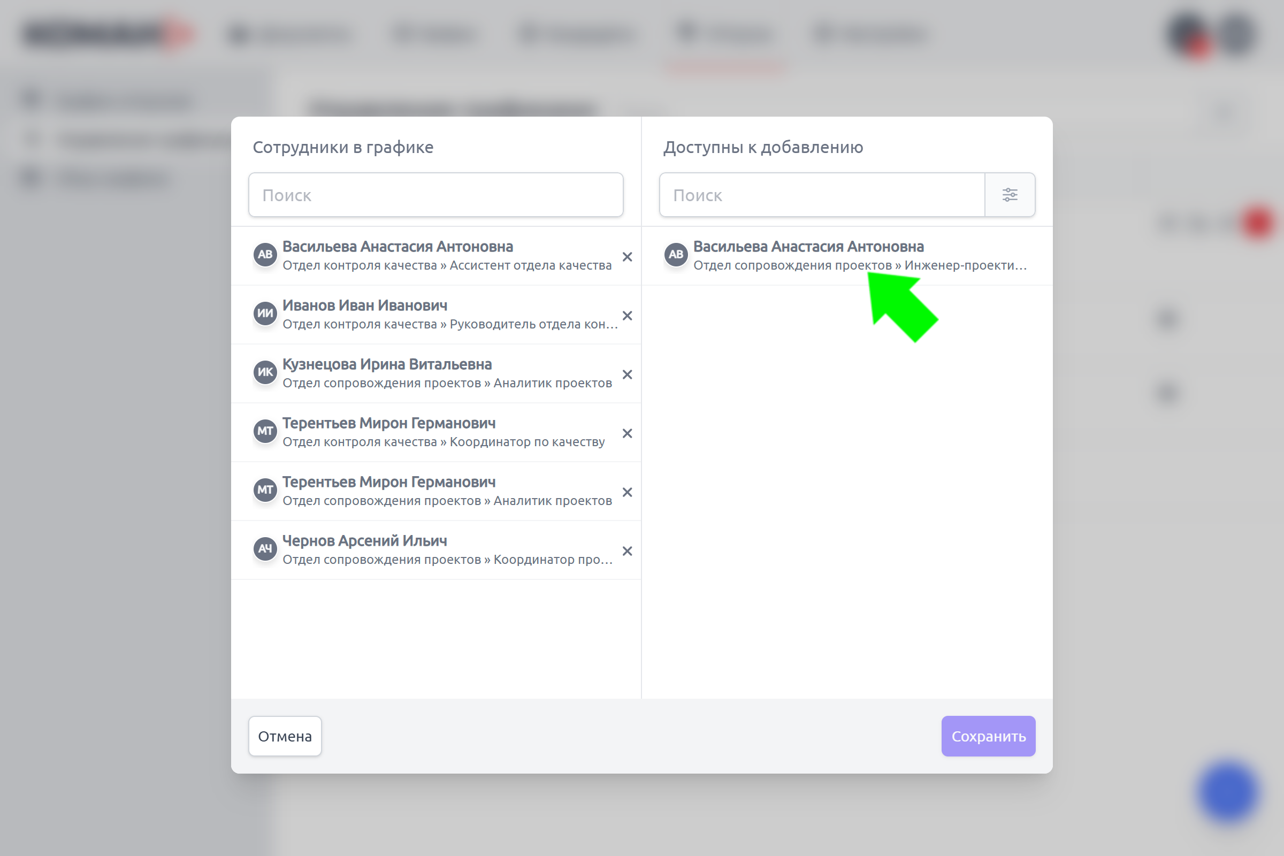The image size is (1284, 856).
Task: Click the blue floating round button
Action: pyautogui.click(x=1228, y=792)
